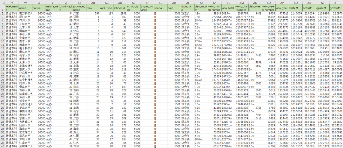Click the level_name header cell
The image size is (343, 148).
click(x=12, y=8)
